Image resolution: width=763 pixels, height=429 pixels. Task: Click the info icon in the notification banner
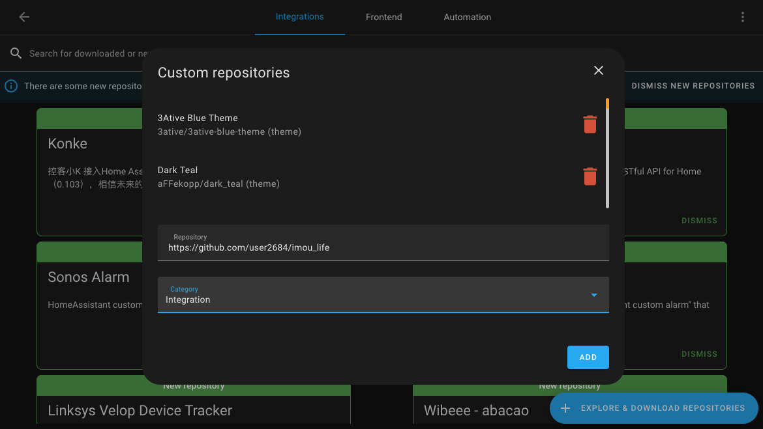[x=10, y=85]
